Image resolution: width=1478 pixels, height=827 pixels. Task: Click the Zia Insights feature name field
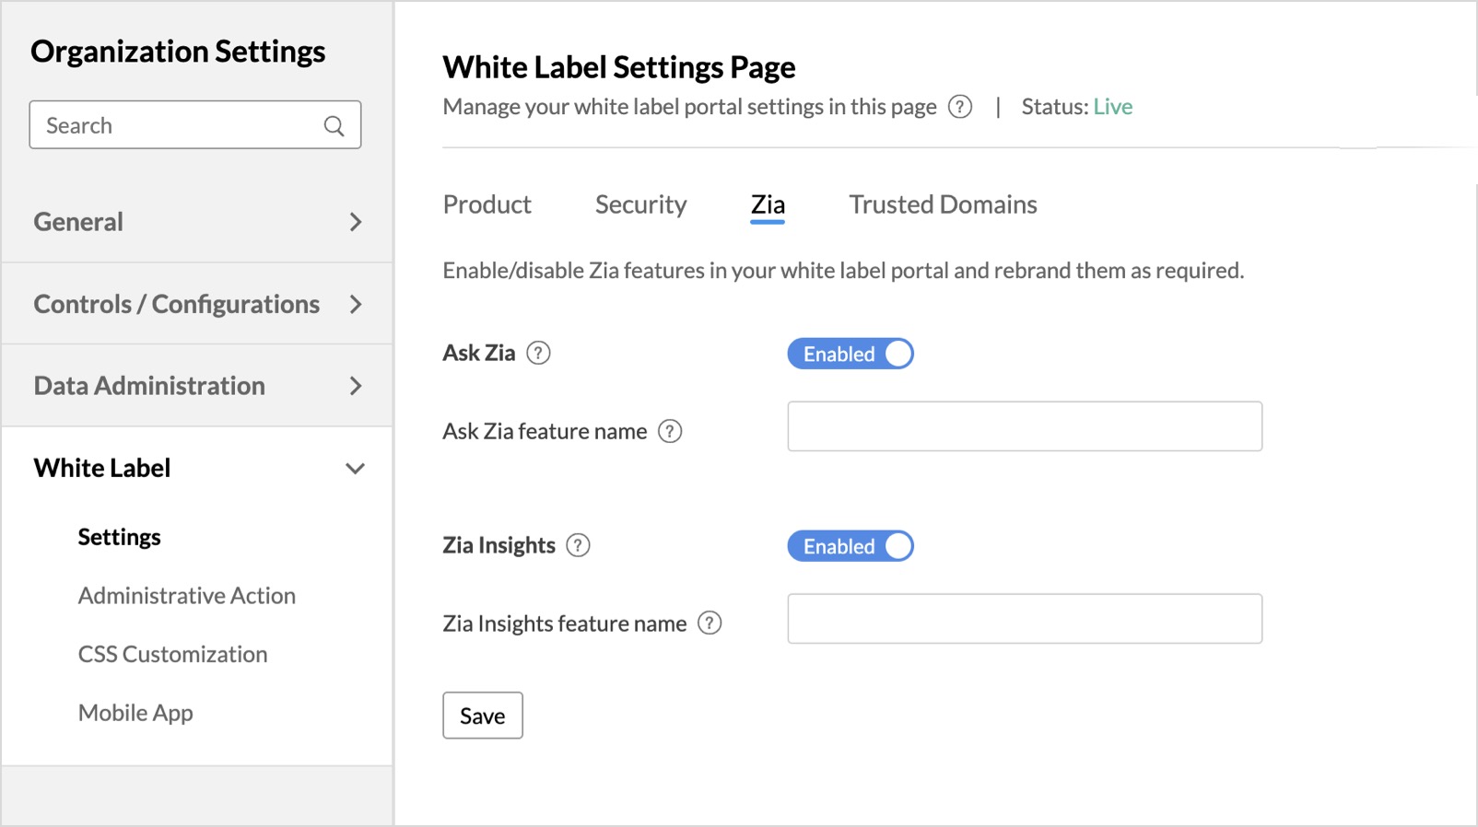[x=1025, y=619]
